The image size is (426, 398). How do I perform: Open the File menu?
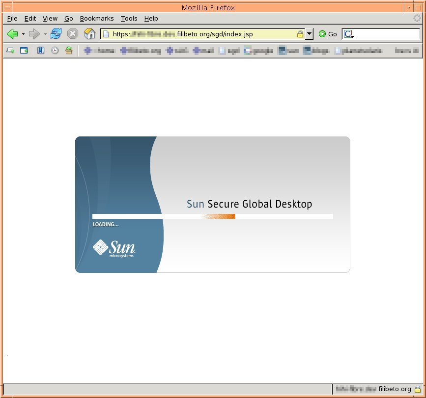[x=12, y=18]
